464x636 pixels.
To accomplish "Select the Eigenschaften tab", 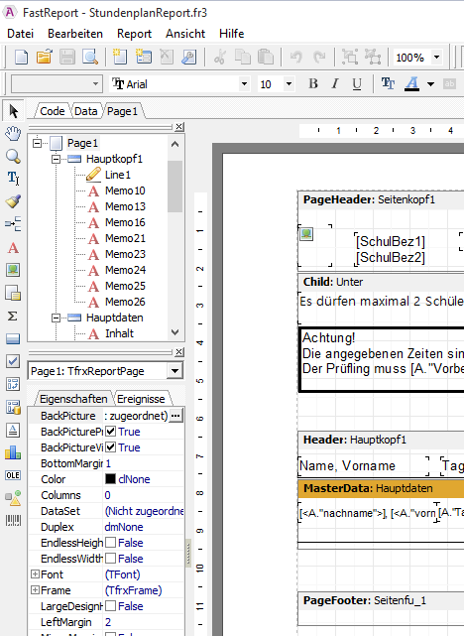I will [x=73, y=399].
